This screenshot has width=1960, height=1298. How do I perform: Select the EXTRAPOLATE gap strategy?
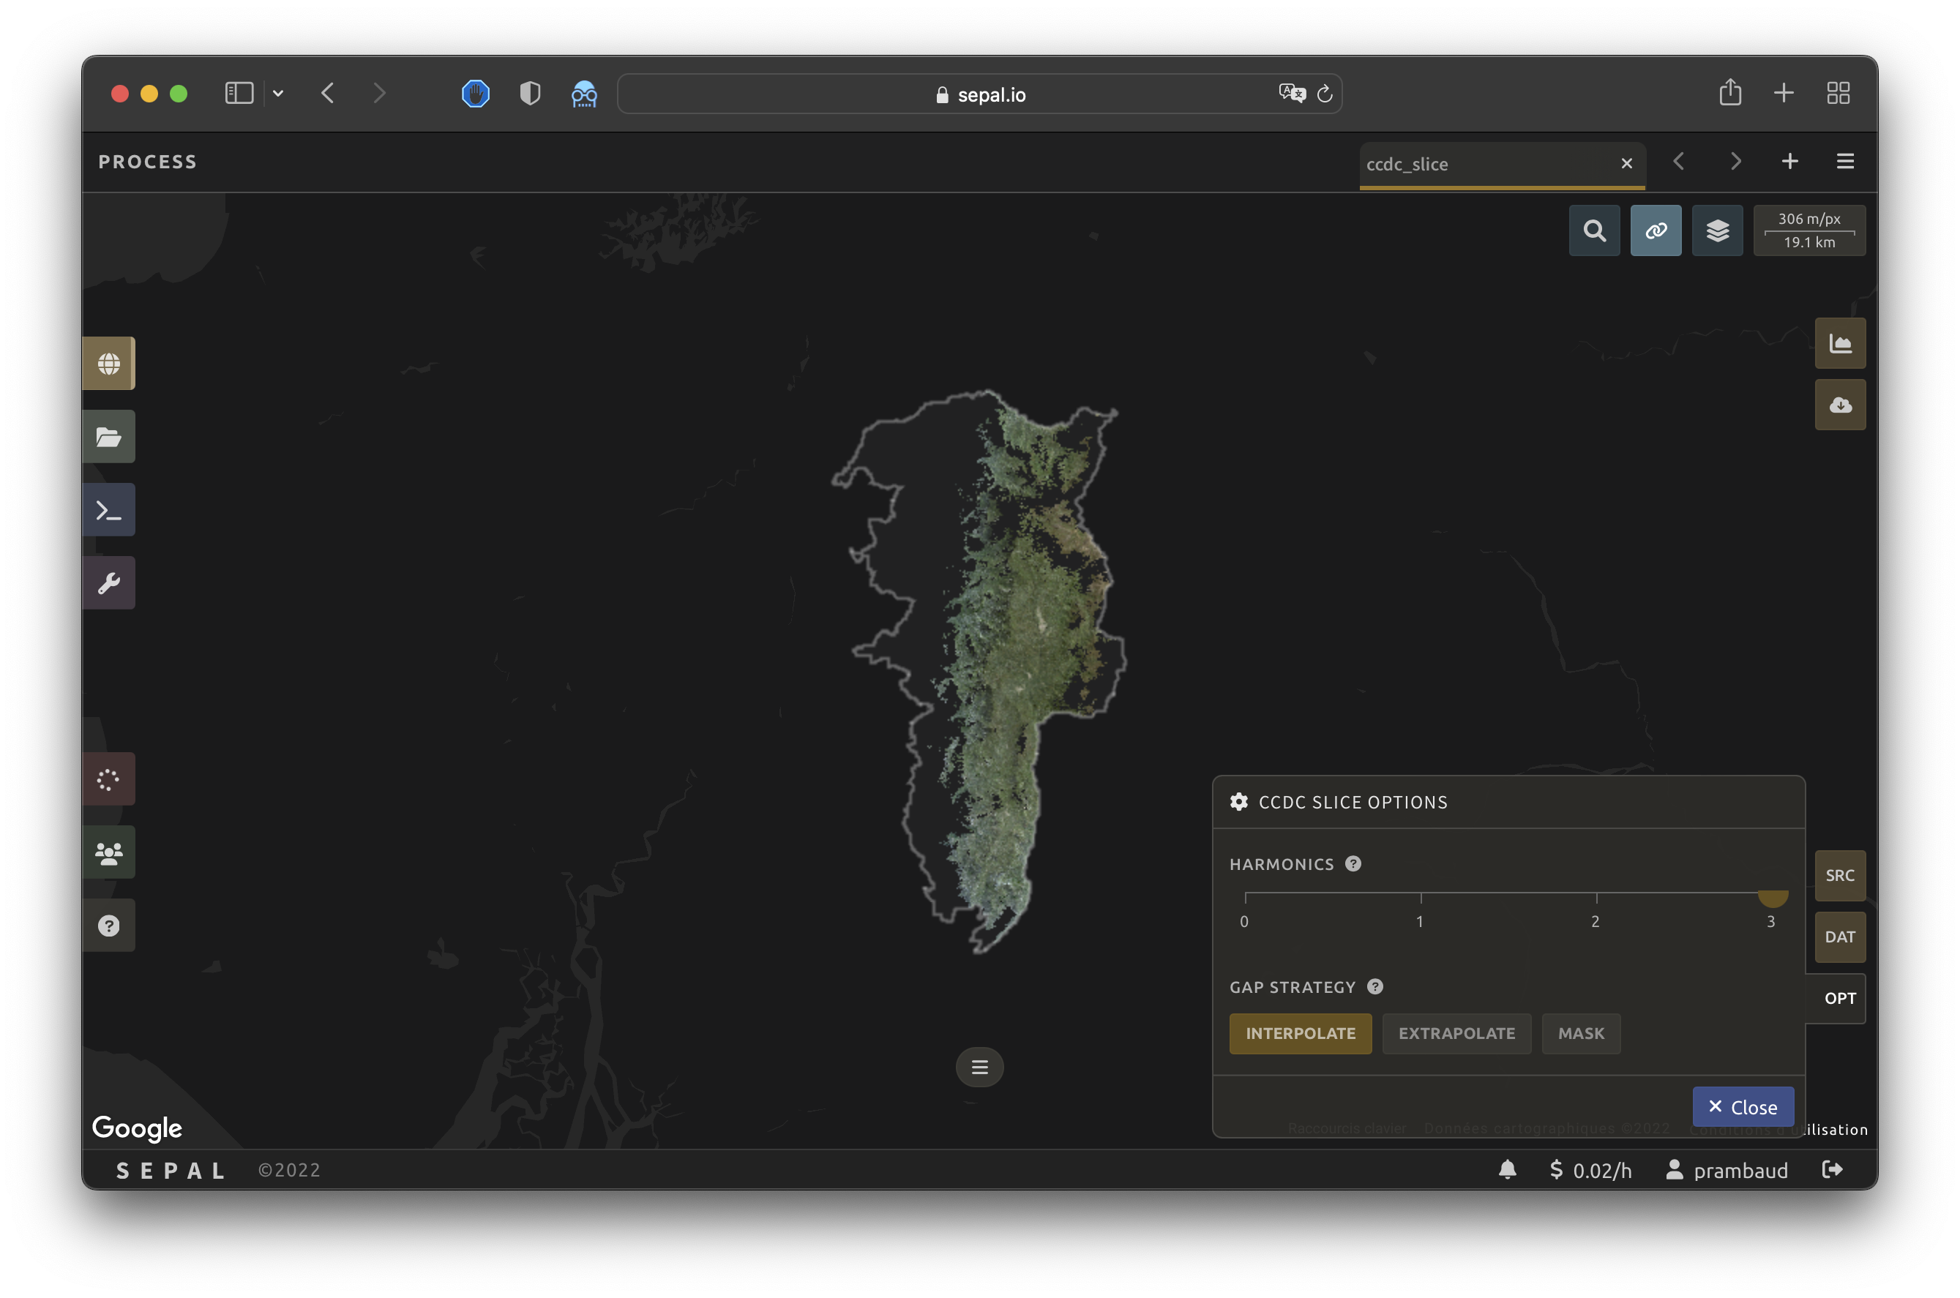click(x=1456, y=1033)
